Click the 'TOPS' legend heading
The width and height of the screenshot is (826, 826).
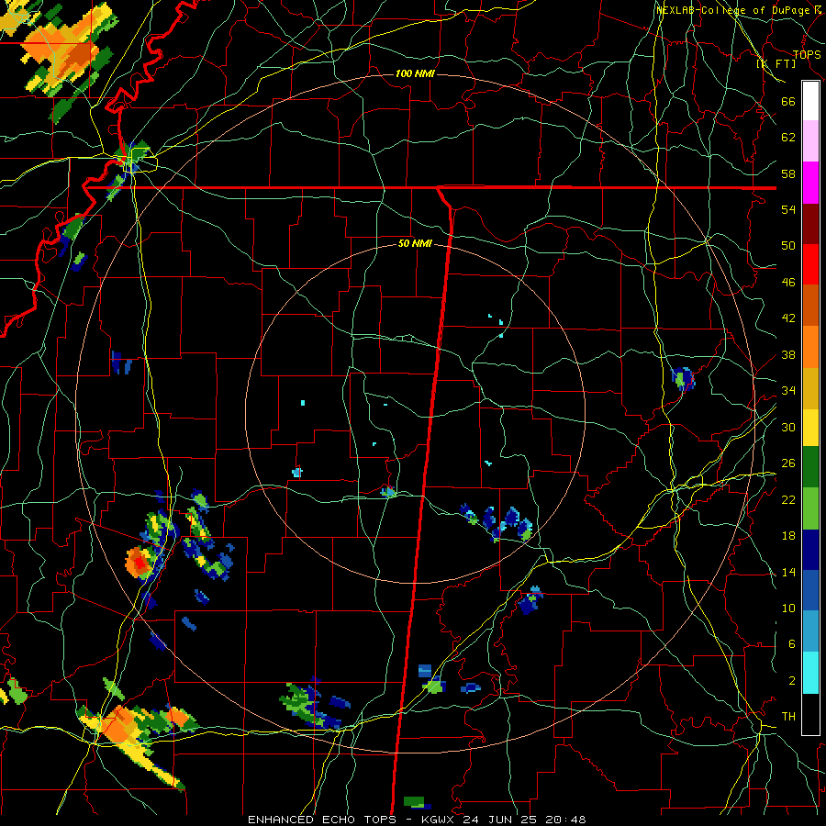coord(807,54)
